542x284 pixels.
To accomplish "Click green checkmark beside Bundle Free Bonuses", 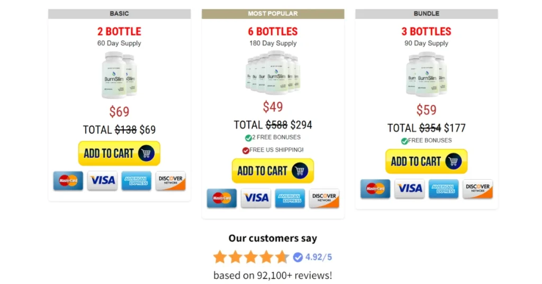I will 404,141.
